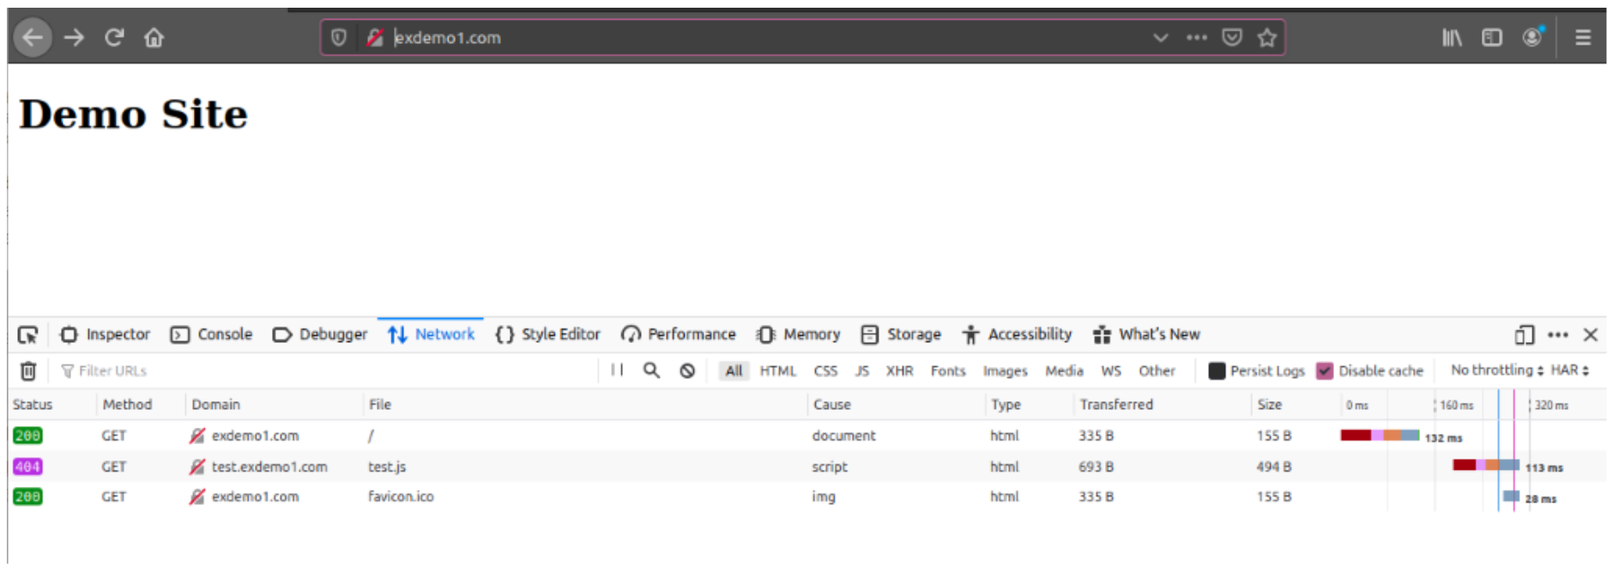Sort by Transferred column header
The image size is (1613, 571).
click(x=1163, y=405)
